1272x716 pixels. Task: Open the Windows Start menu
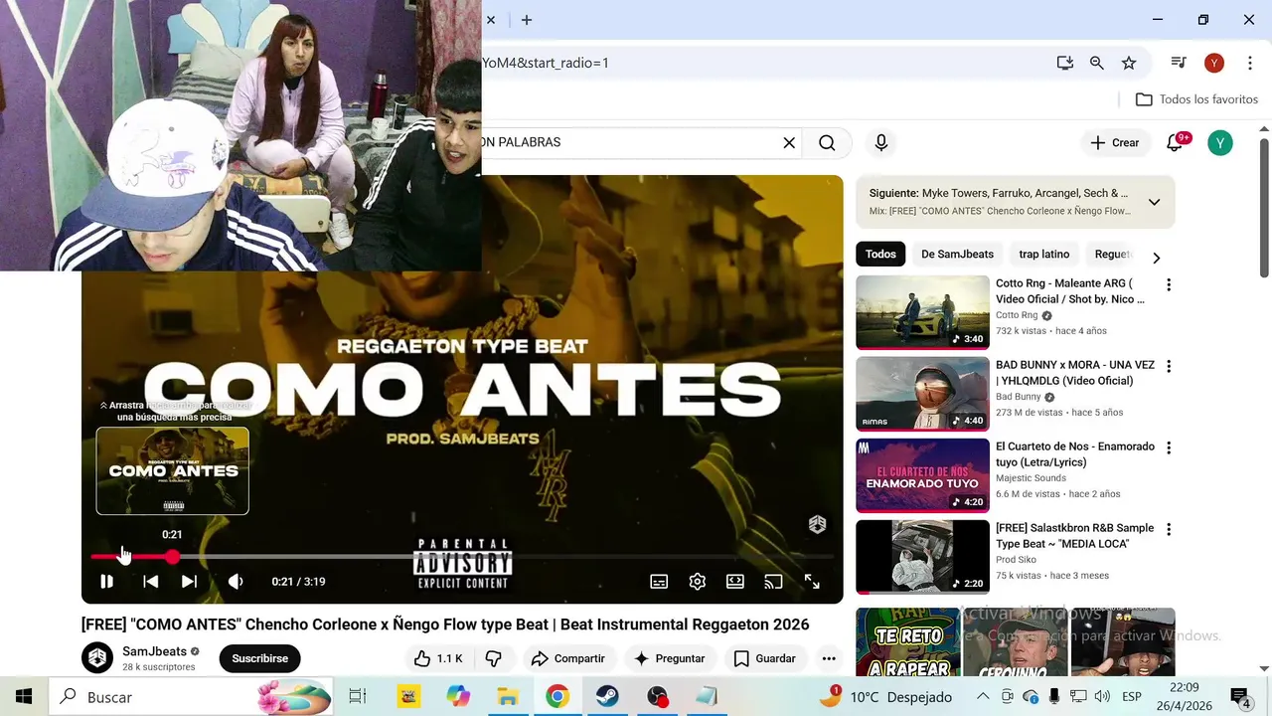(24, 697)
